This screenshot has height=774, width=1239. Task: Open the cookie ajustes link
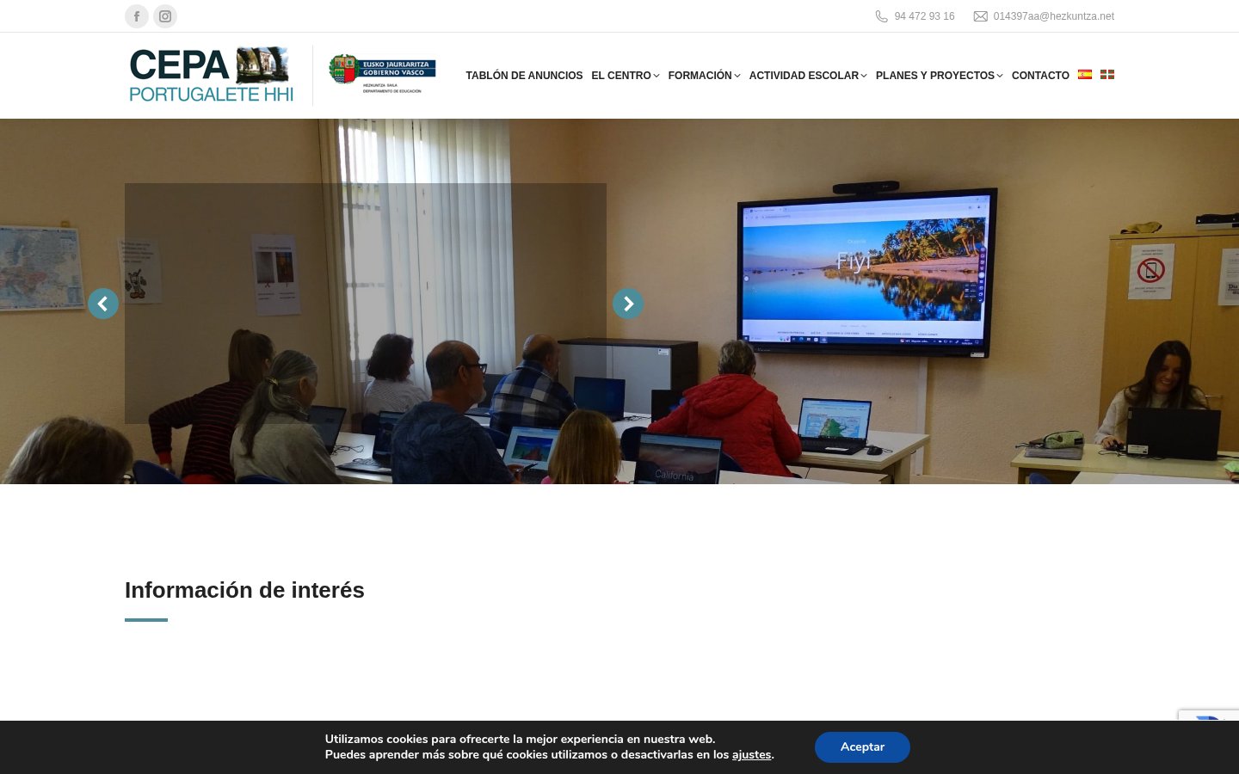751,755
